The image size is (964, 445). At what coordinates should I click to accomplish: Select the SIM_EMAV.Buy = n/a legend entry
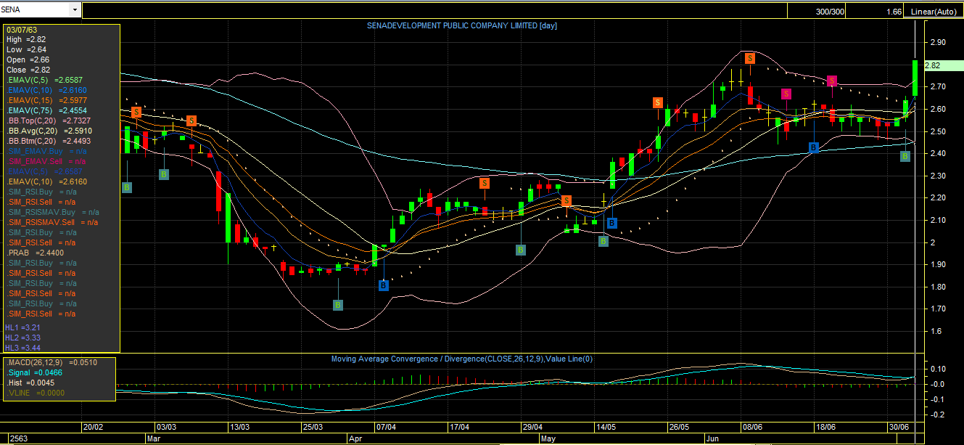point(46,151)
